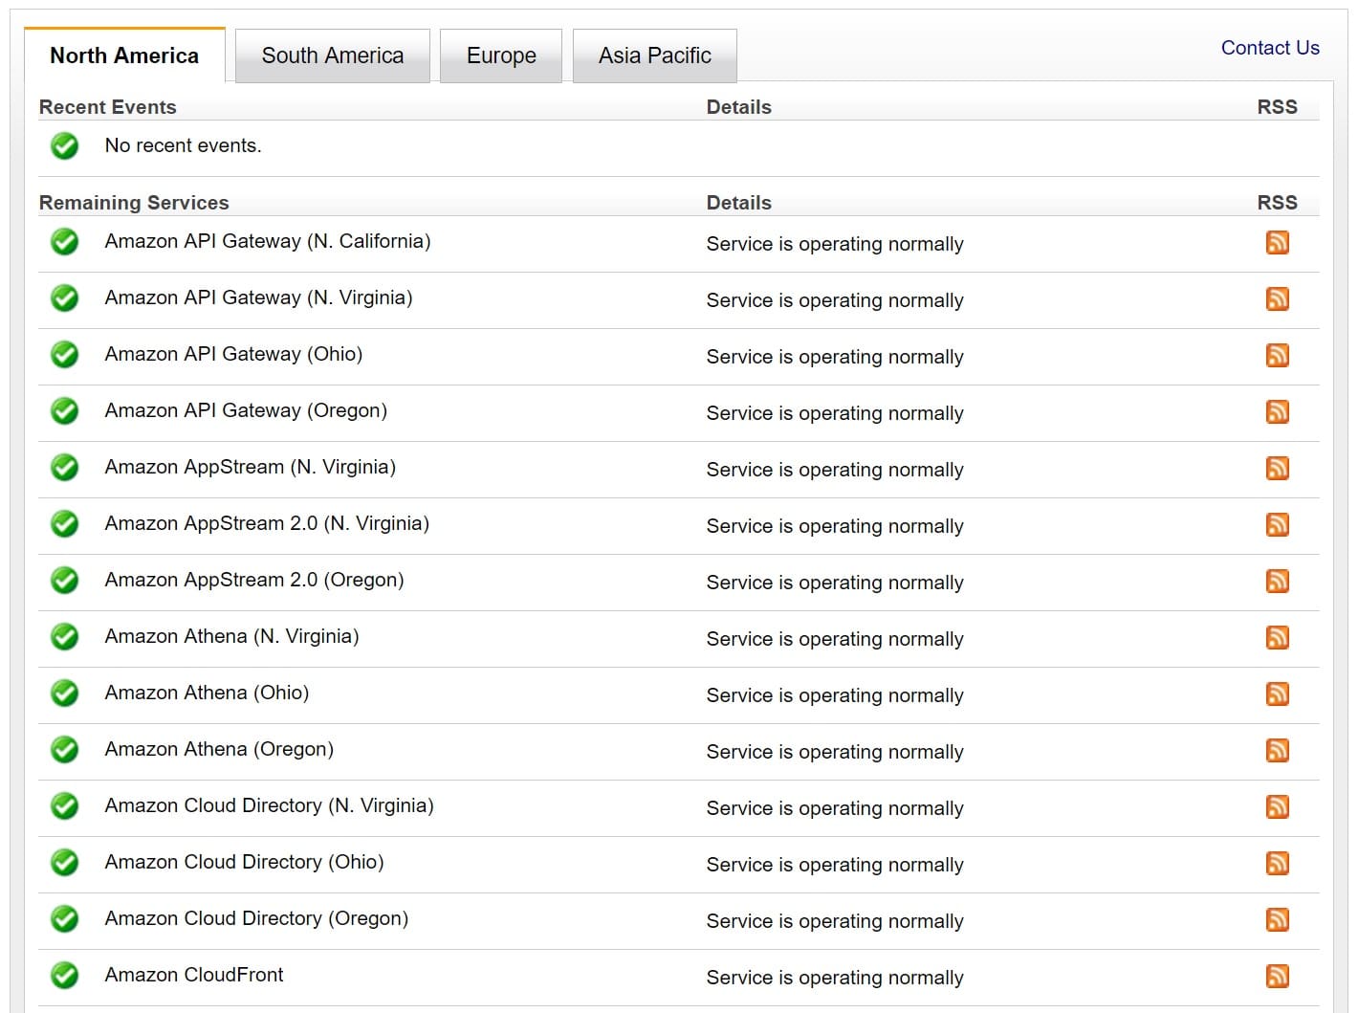Return to the North America tab
Viewport: 1358px width, 1013px height.
point(123,55)
